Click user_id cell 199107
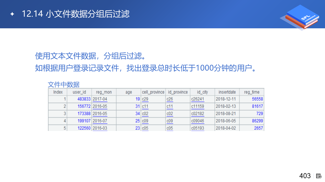 (79, 121)
